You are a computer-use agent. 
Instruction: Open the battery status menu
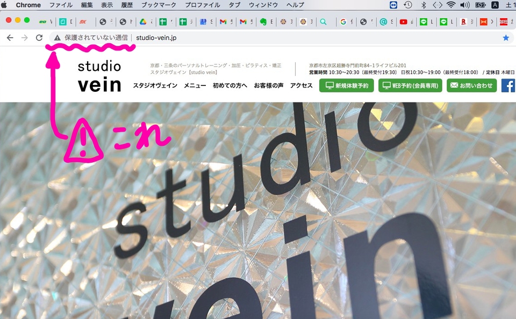click(481, 5)
